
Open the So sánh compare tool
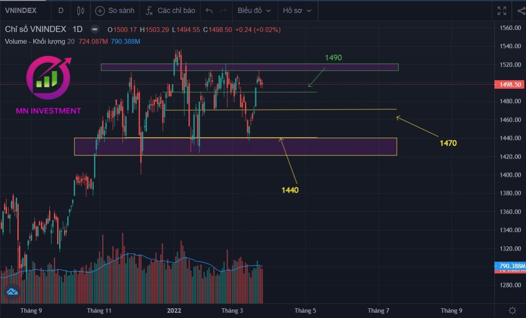click(x=115, y=11)
